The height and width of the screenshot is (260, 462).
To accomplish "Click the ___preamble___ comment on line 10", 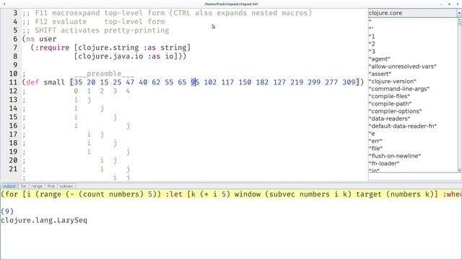I will coord(104,74).
